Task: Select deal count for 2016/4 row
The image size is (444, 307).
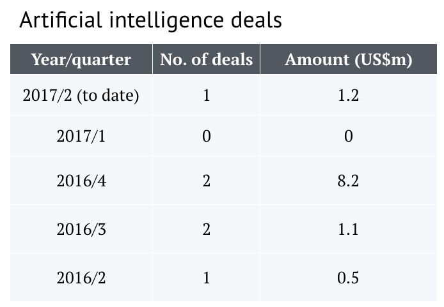Action: [x=206, y=181]
